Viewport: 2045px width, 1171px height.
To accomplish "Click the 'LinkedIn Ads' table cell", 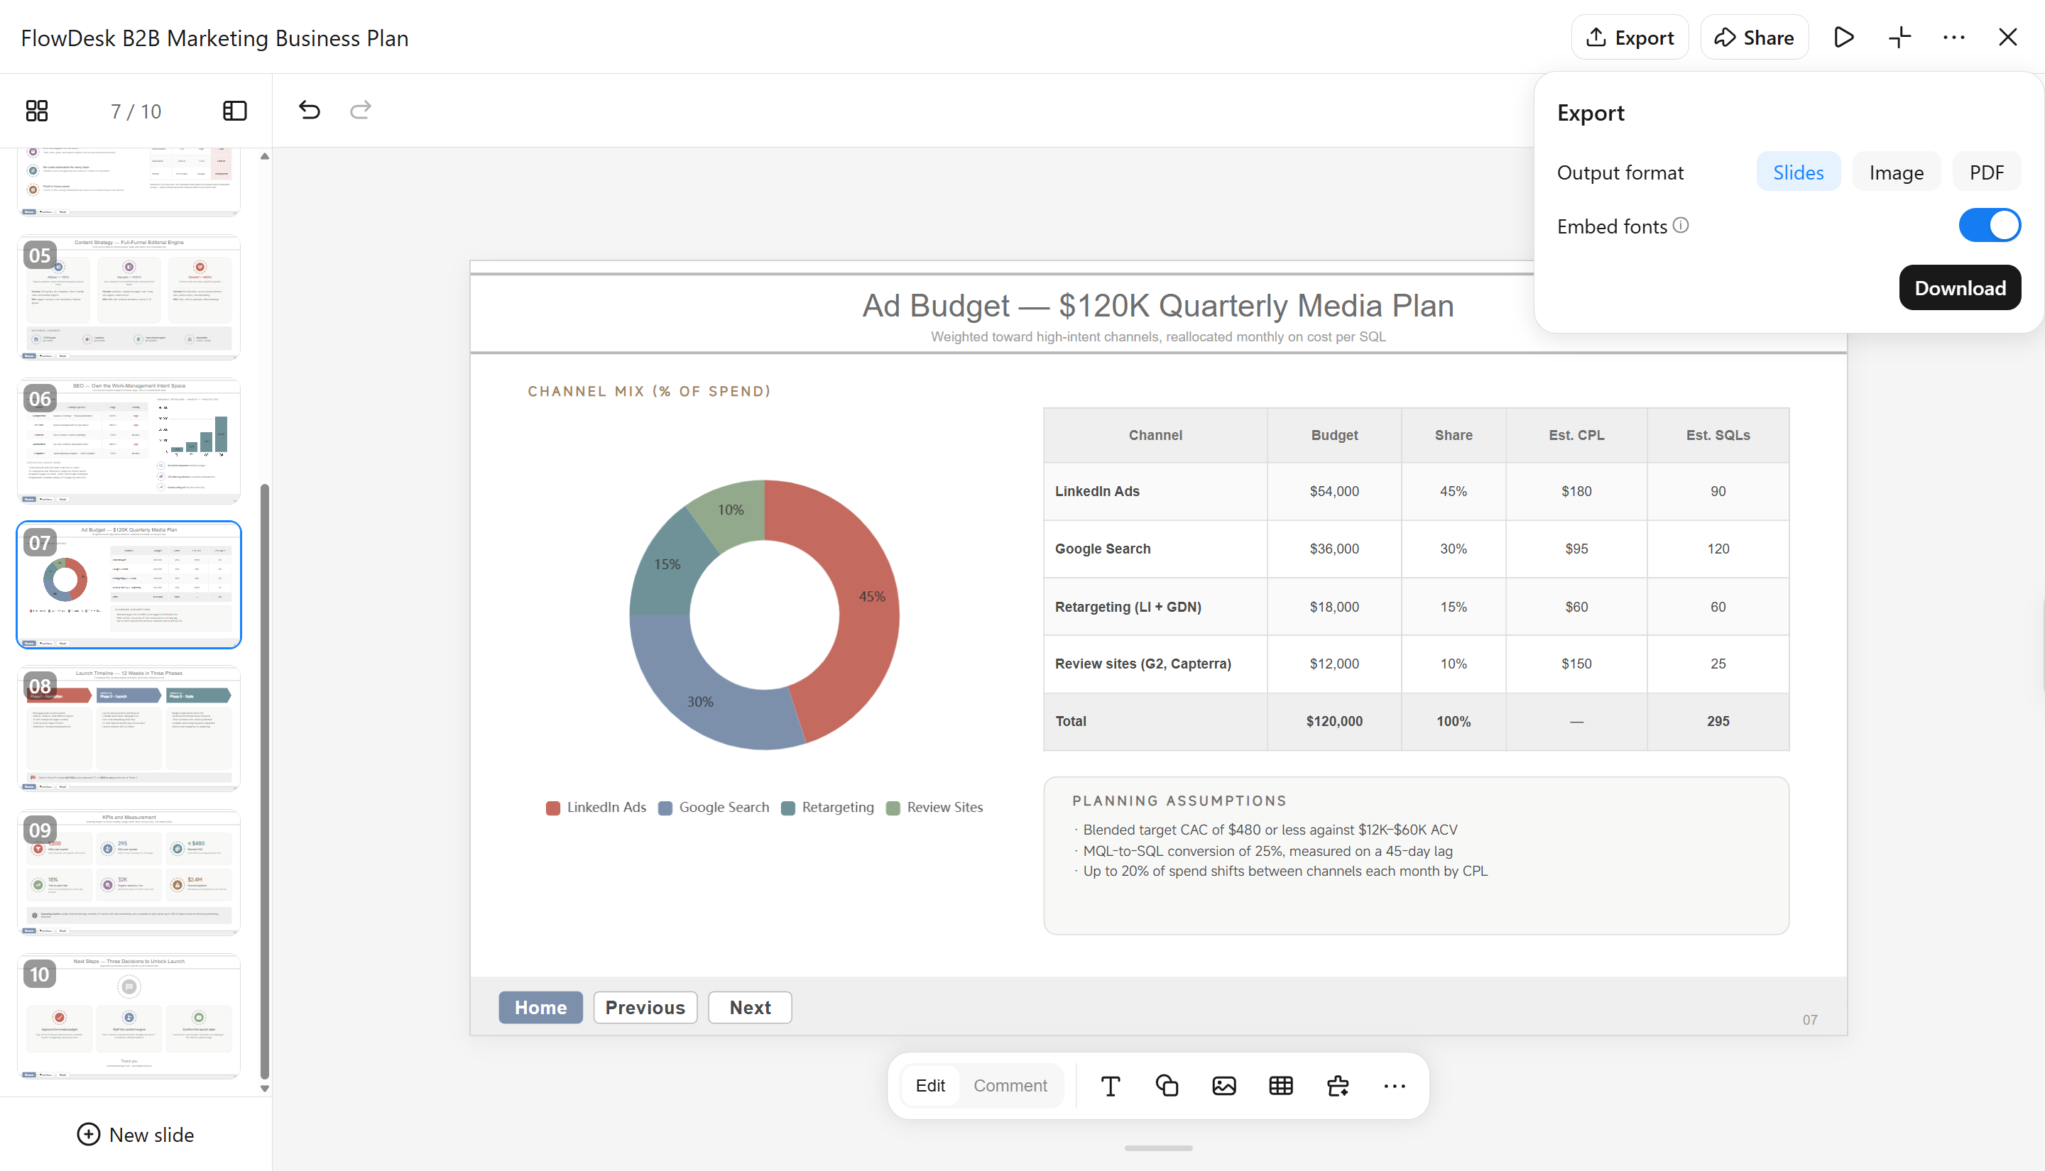I will (x=1155, y=491).
